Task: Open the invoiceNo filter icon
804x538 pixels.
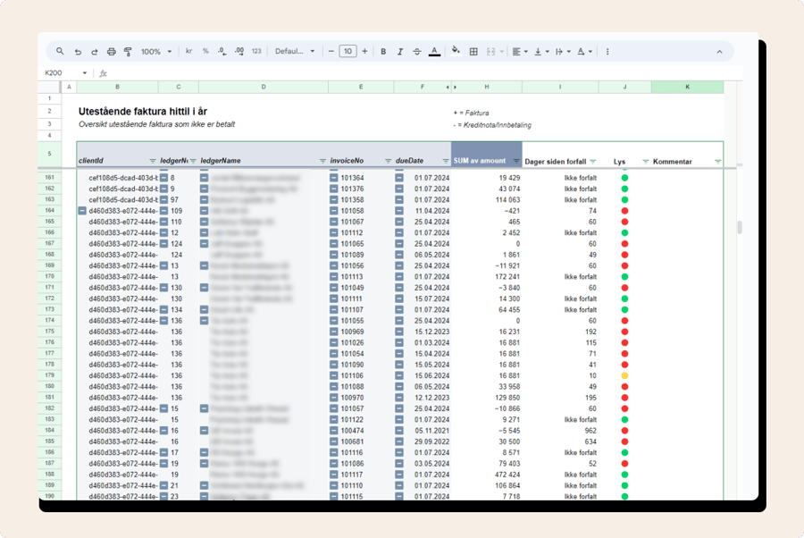Action: 389,161
